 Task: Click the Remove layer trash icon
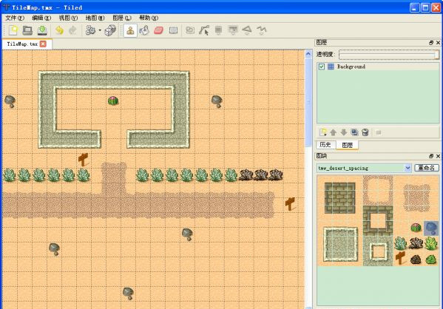[x=365, y=132]
